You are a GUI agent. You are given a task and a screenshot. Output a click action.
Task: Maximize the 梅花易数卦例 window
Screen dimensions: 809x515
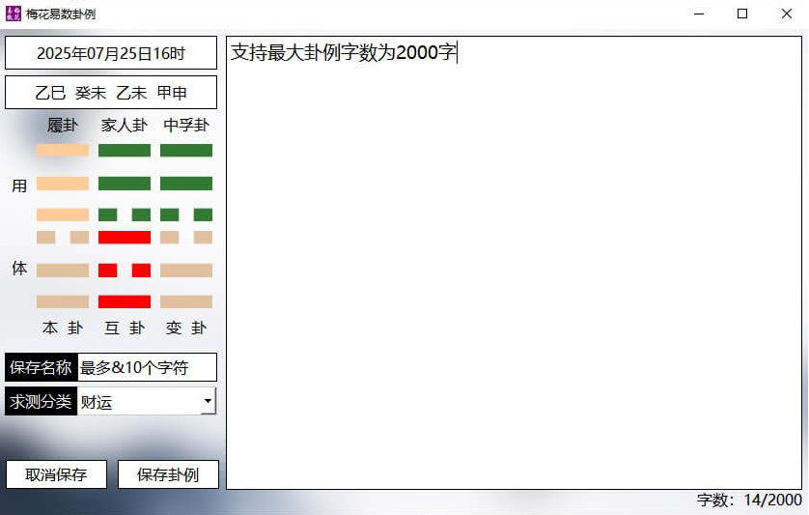[742, 14]
